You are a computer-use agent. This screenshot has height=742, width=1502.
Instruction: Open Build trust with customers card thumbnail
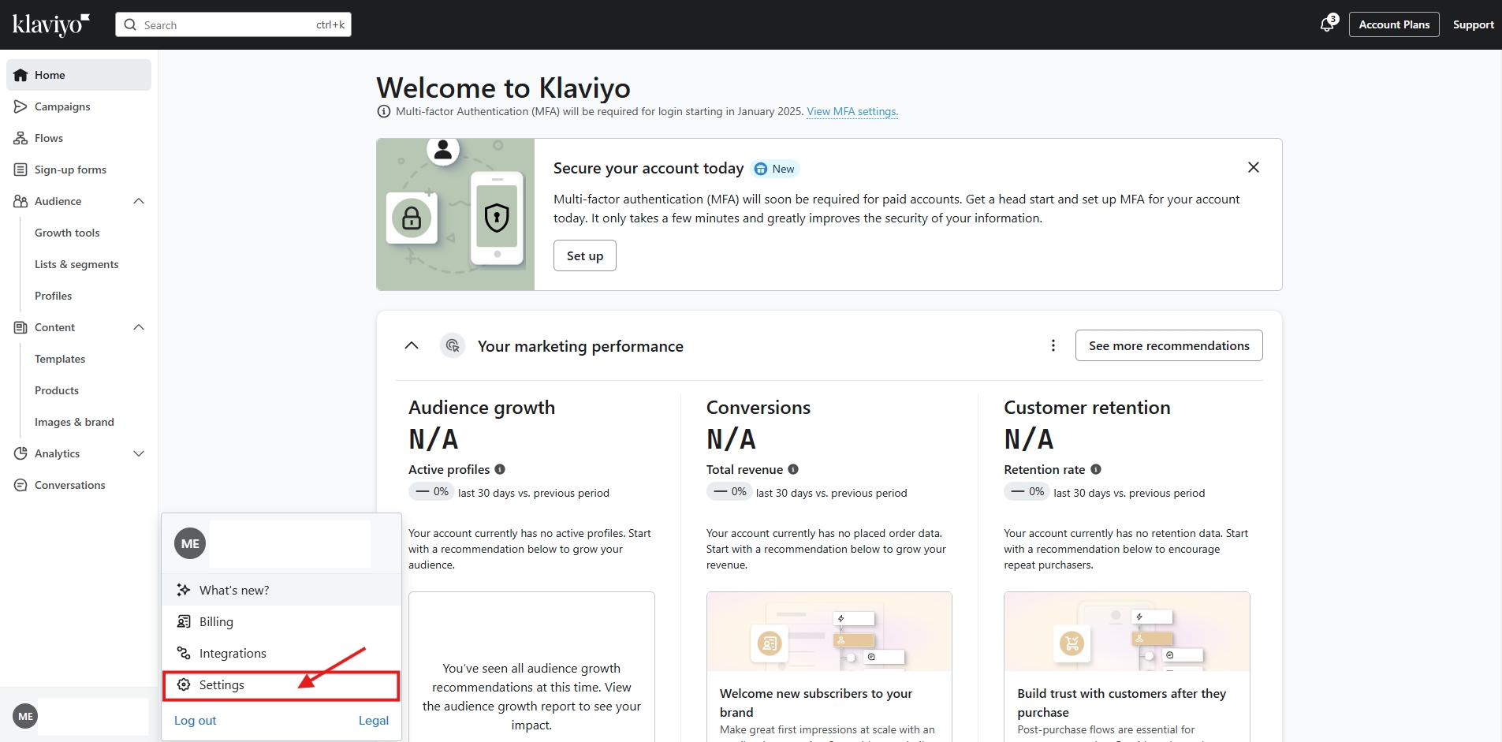(1127, 632)
